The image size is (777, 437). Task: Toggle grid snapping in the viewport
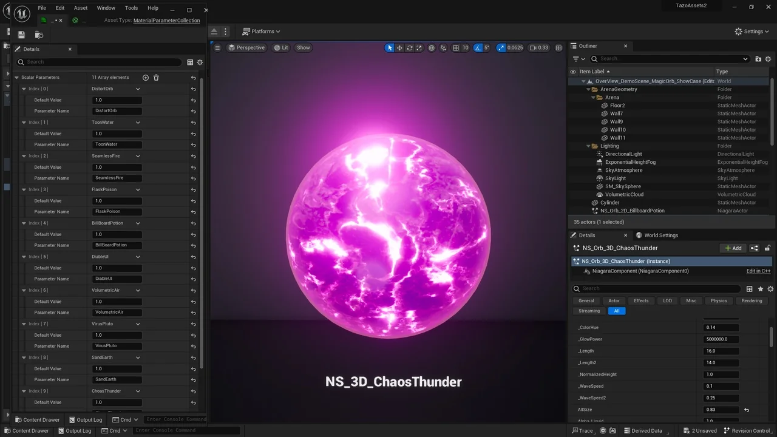pos(455,47)
